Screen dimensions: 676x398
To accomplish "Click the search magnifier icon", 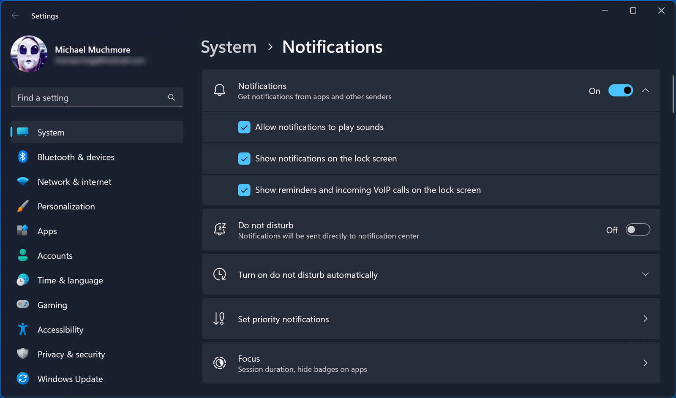I will (x=172, y=97).
